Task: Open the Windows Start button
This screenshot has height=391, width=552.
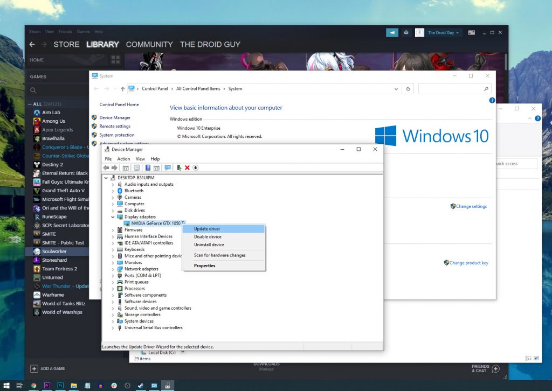Action: tap(6, 386)
